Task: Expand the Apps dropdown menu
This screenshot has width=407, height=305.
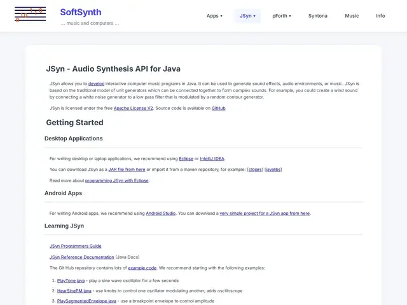Action: (214, 16)
